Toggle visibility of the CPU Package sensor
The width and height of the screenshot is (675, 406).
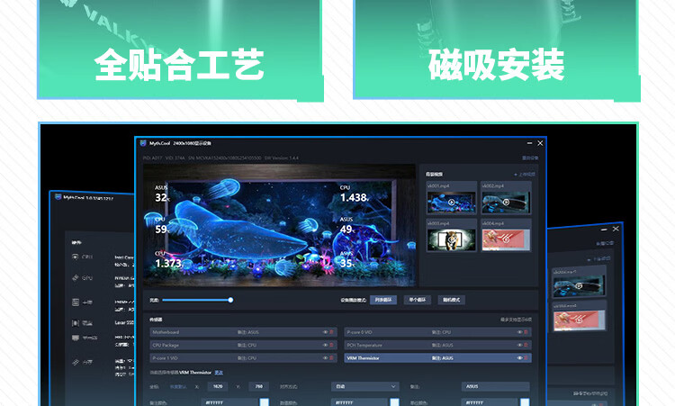point(325,346)
